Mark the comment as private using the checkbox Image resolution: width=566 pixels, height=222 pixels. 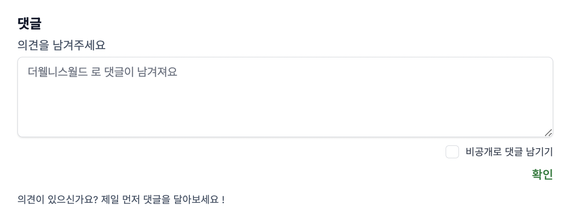point(452,152)
